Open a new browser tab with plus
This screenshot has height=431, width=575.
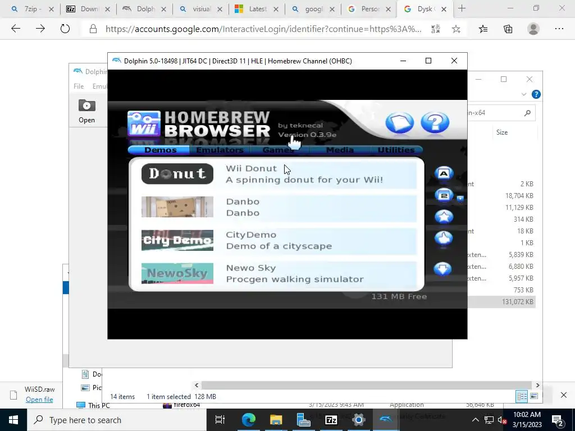(462, 9)
